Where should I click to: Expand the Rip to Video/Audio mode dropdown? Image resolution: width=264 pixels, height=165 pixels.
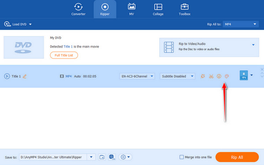(253, 45)
